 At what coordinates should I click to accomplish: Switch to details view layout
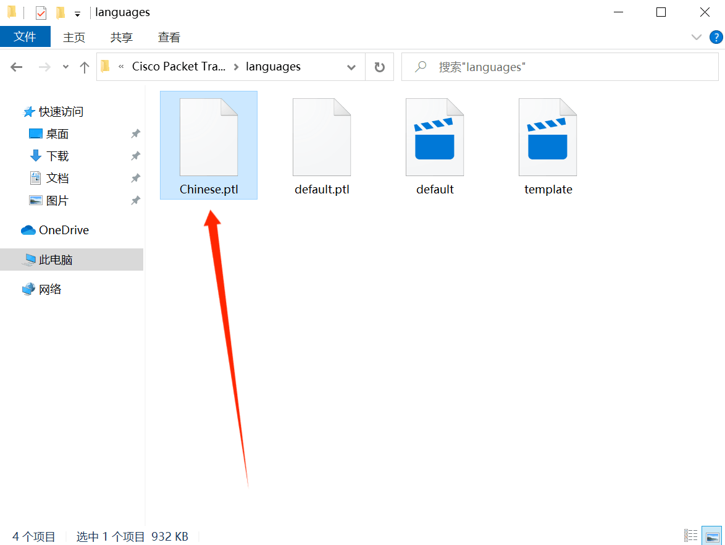click(x=691, y=536)
